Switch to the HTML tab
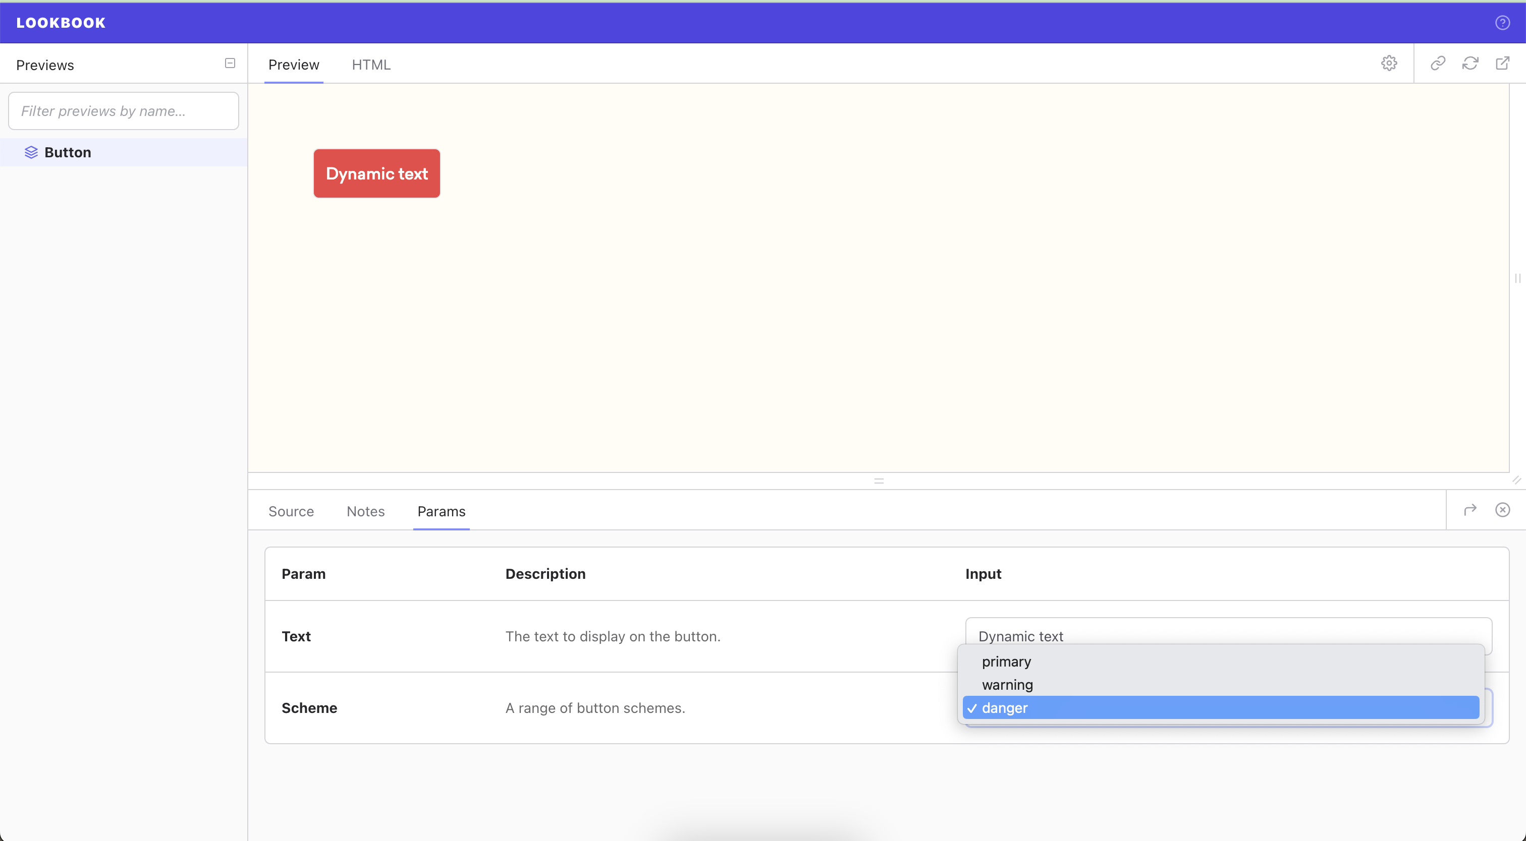The height and width of the screenshot is (841, 1526). coord(371,65)
